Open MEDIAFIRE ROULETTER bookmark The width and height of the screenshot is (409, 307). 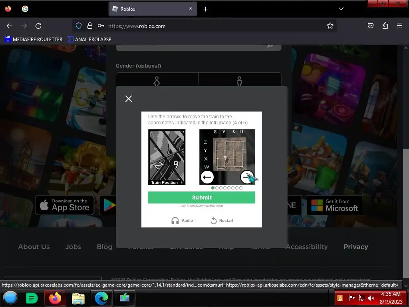pos(34,40)
